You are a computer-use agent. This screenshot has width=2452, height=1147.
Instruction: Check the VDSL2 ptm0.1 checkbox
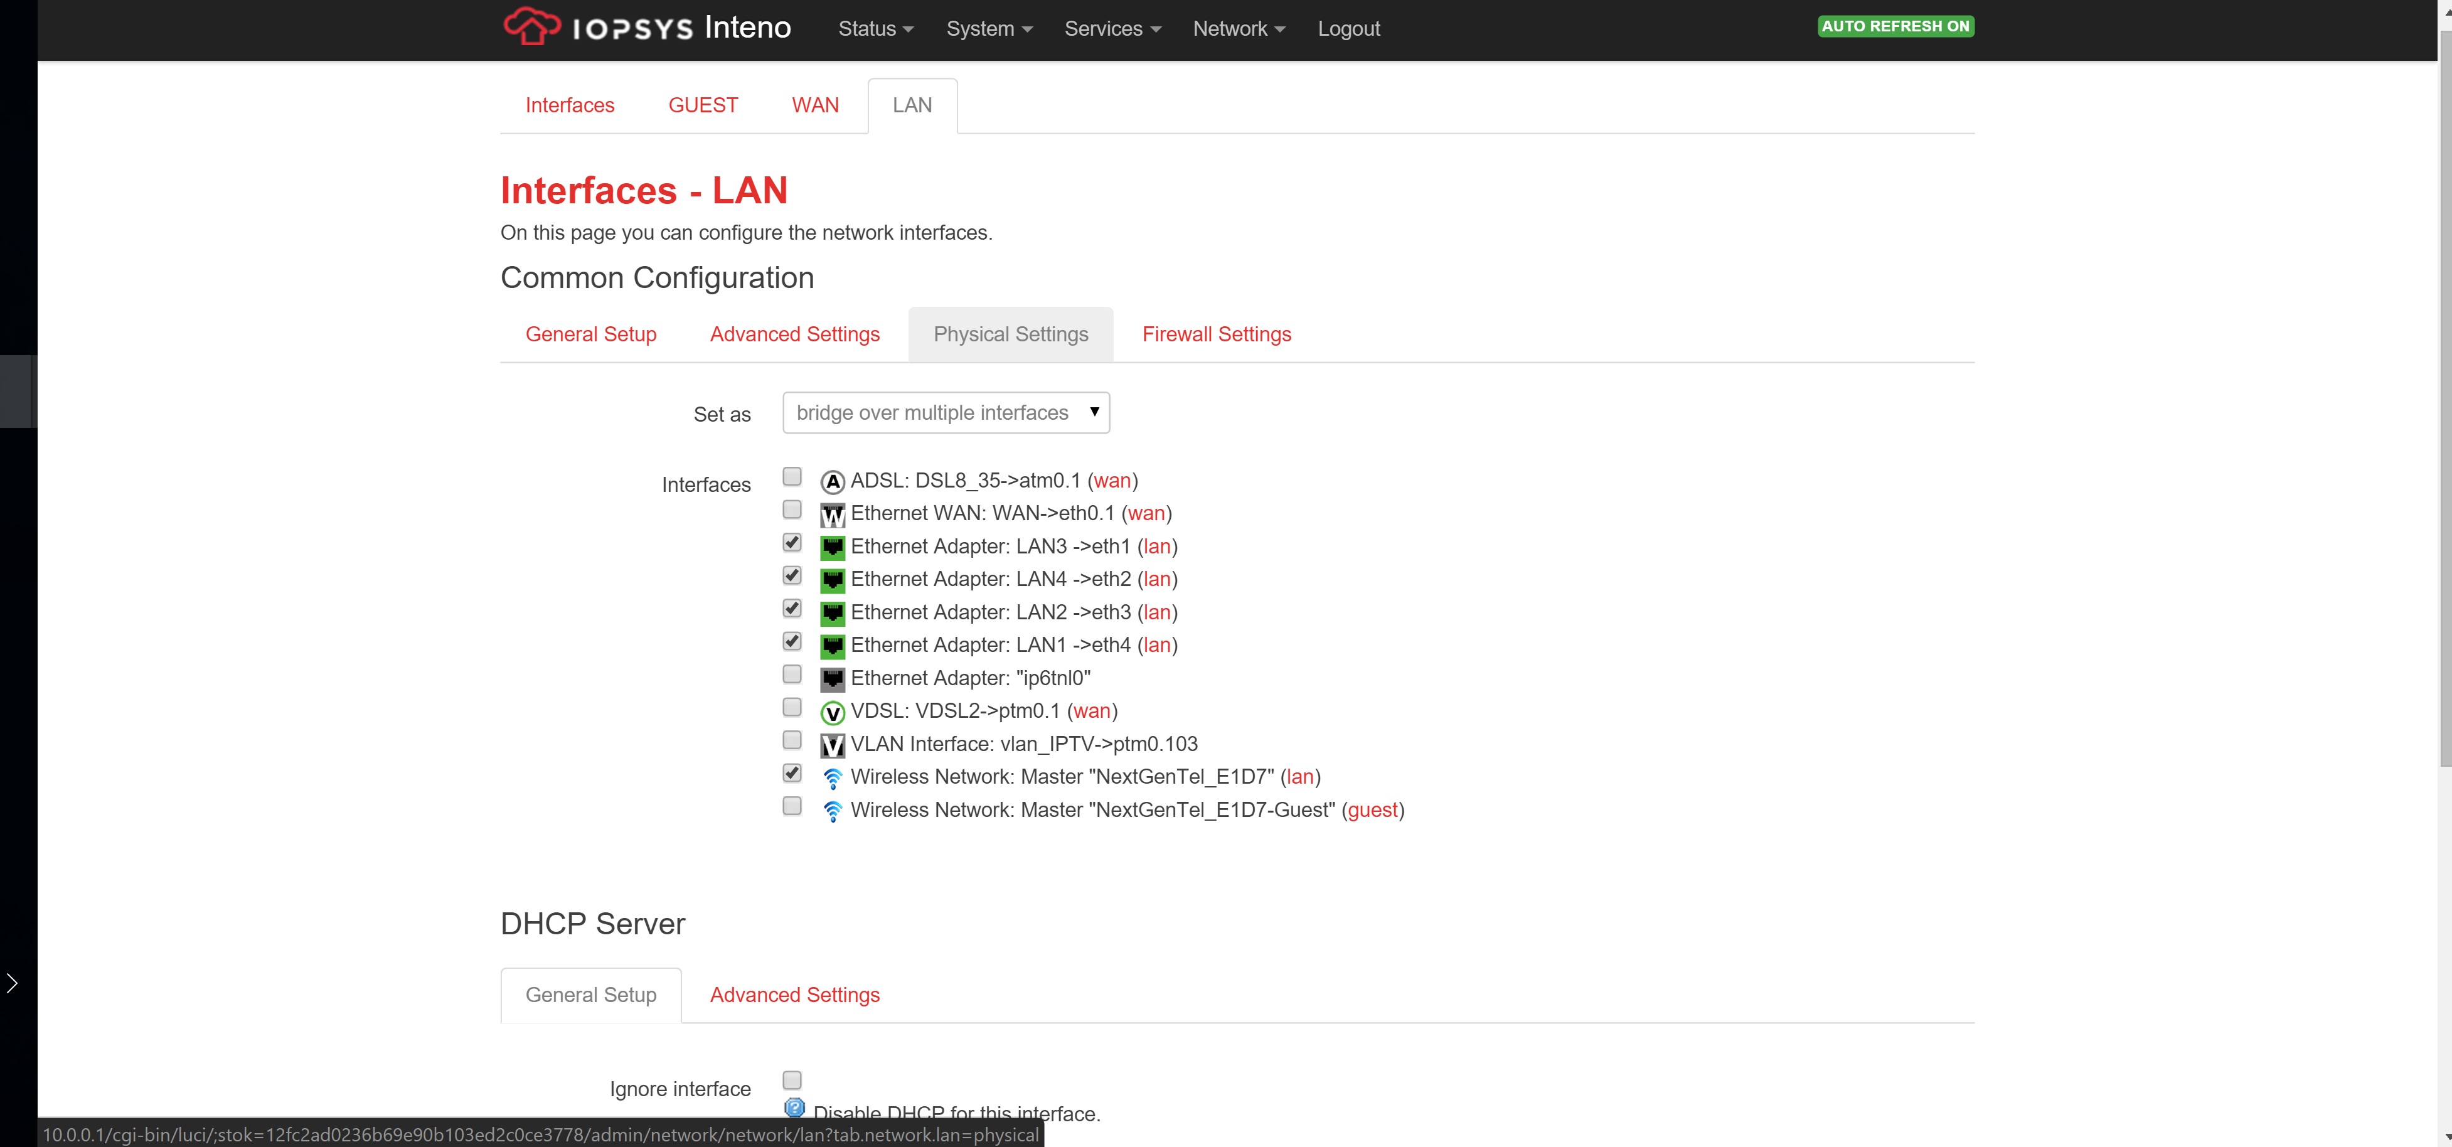click(x=791, y=707)
